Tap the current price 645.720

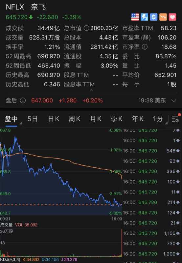click(16, 17)
